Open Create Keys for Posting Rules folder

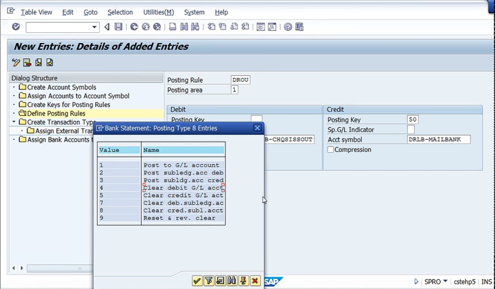64,105
